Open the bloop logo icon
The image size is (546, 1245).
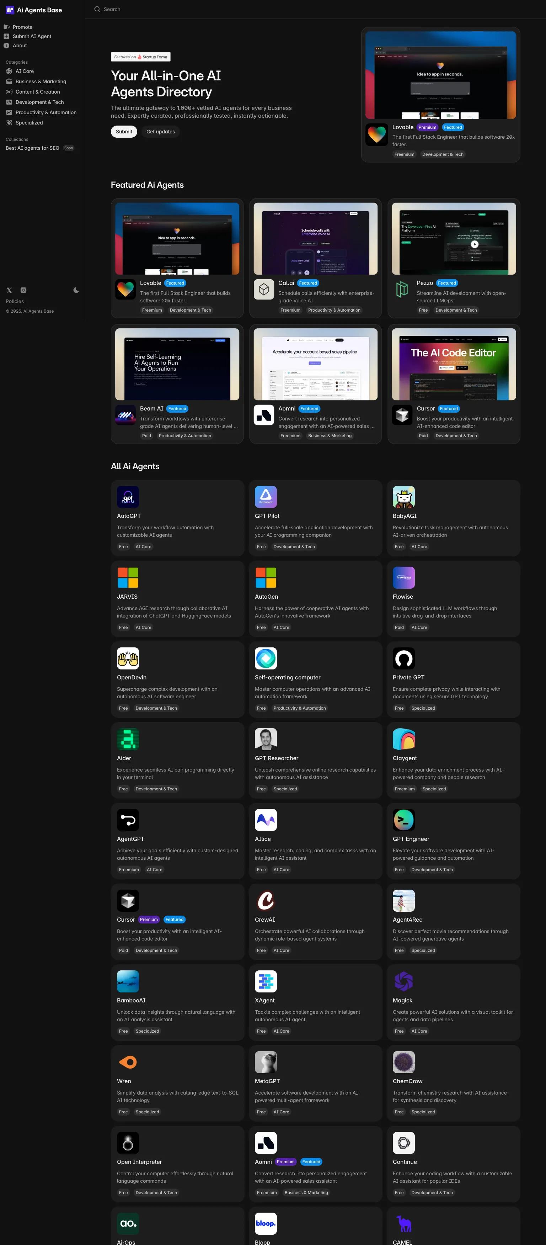pos(266,1223)
